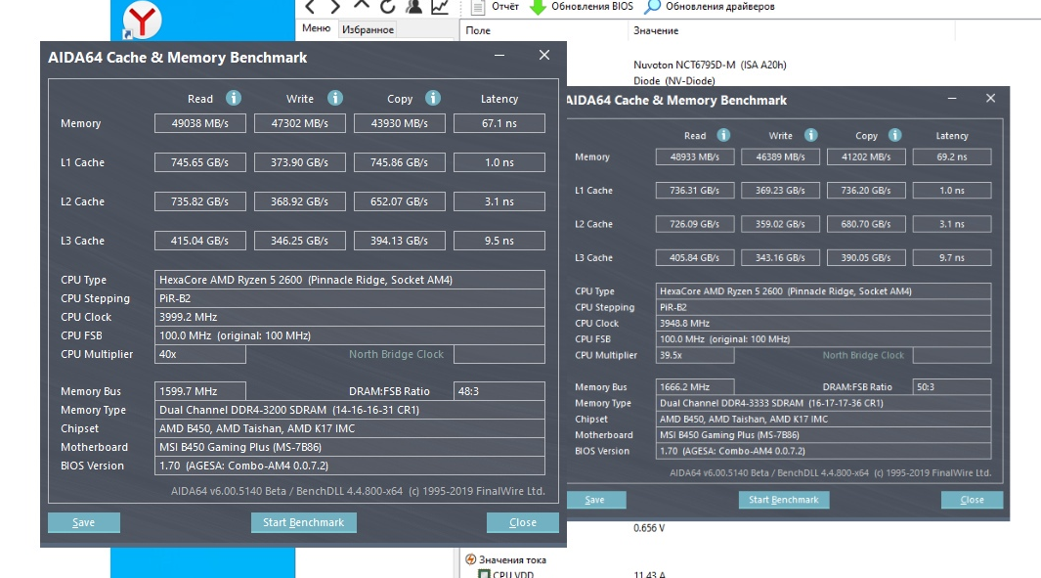Click the L3 latency value 9.5 ns
This screenshot has height=578, width=1041.
click(499, 241)
